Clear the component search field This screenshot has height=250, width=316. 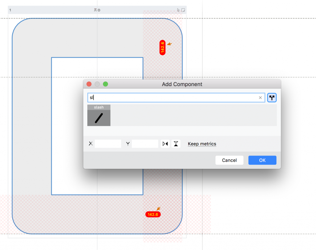coord(260,98)
